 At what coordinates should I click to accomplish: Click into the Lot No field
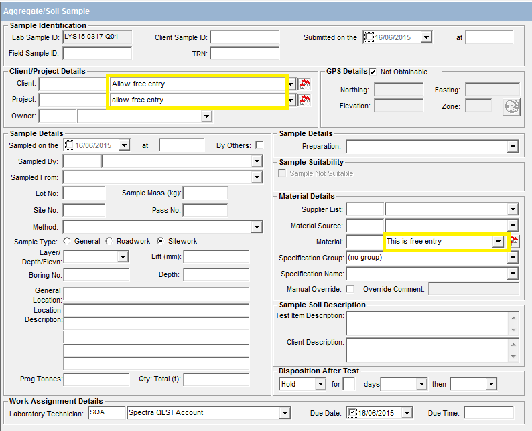pyautogui.click(x=84, y=193)
